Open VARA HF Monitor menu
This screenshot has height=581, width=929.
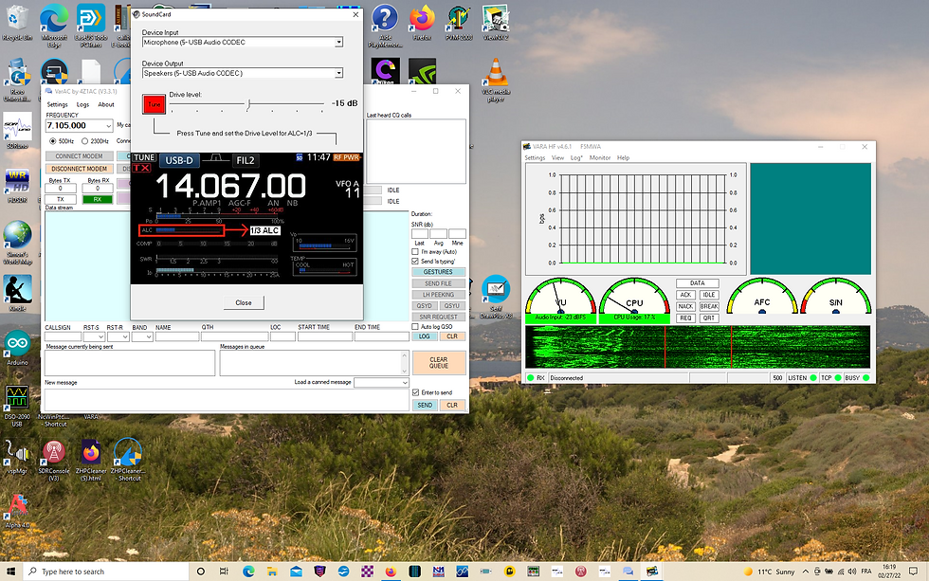pyautogui.click(x=599, y=158)
